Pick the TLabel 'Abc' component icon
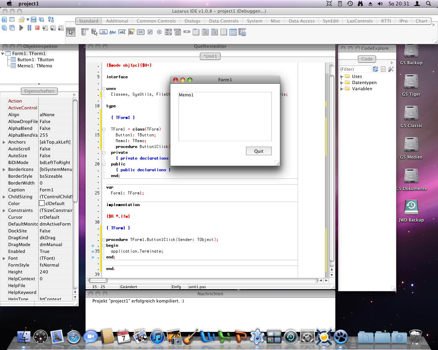 coord(113,32)
